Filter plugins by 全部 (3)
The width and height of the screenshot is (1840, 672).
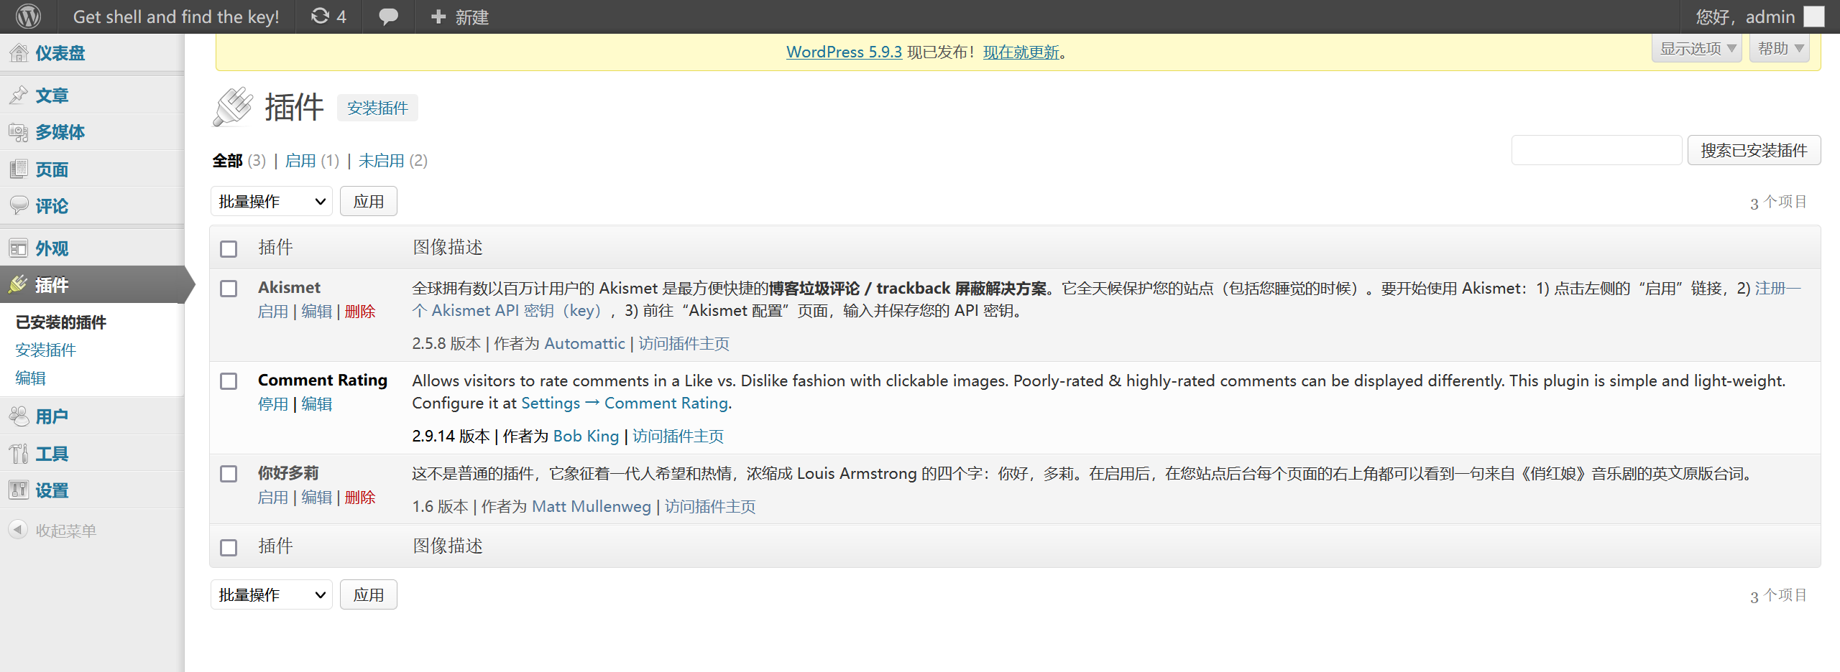(239, 161)
